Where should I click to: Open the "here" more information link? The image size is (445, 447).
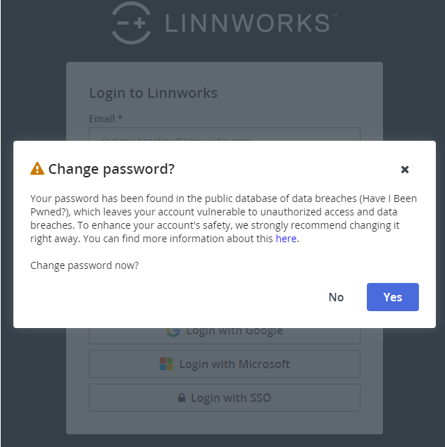[286, 239]
